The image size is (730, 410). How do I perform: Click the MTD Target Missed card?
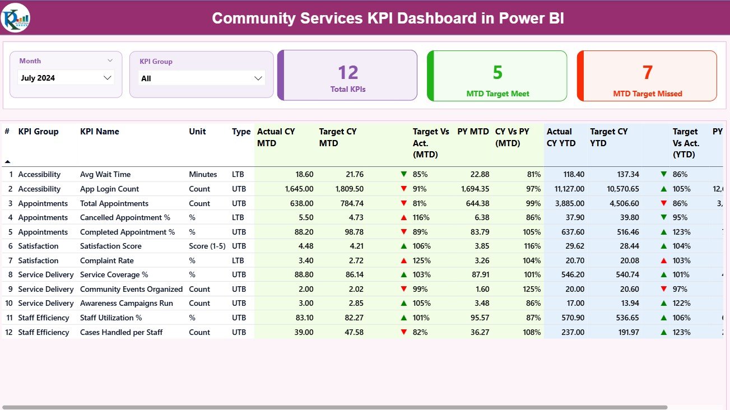click(x=647, y=76)
